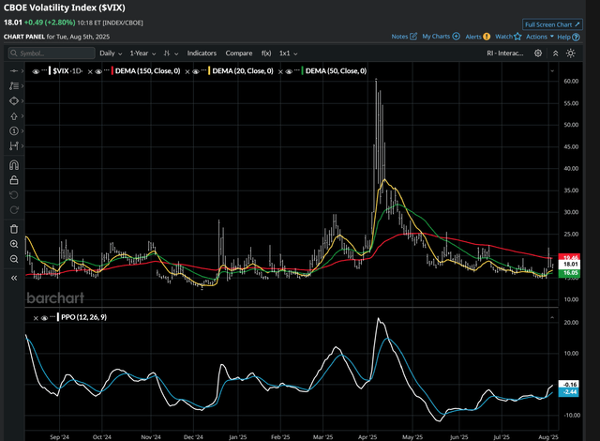Screen dimensions: 600x441
Task: Select the measure range tool
Action: point(14,145)
